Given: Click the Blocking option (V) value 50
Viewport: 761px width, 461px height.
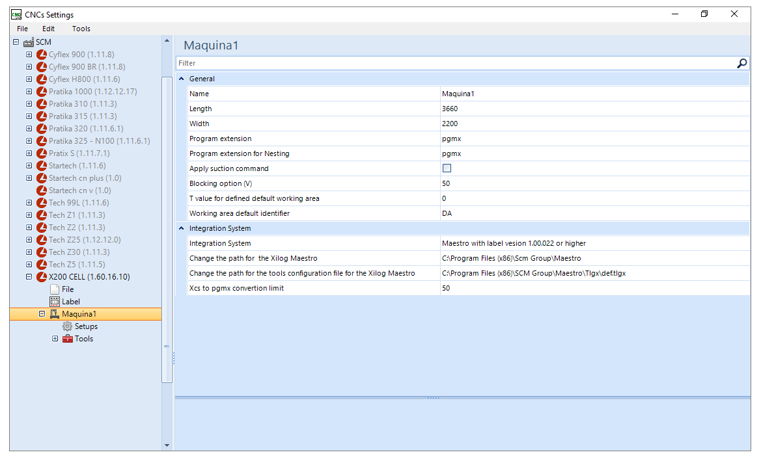Looking at the screenshot, I should [595, 183].
